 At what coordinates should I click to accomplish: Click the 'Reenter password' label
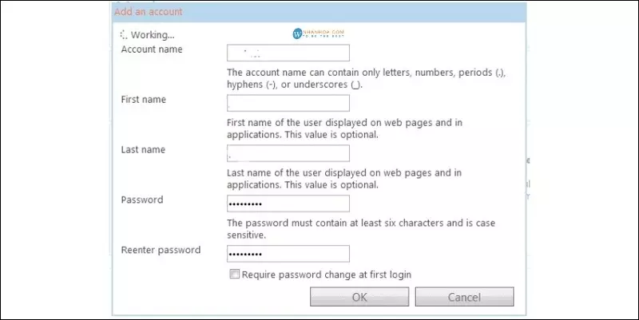coord(161,250)
